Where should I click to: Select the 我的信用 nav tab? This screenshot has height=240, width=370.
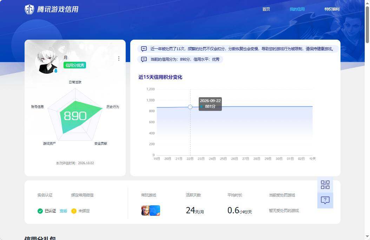point(297,9)
